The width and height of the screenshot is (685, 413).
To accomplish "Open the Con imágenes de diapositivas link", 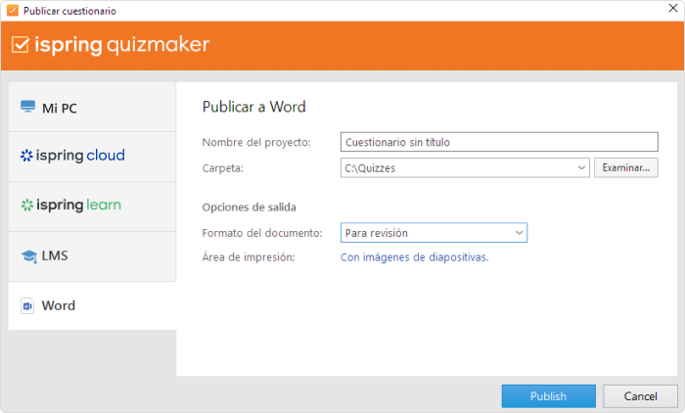I will pos(414,257).
